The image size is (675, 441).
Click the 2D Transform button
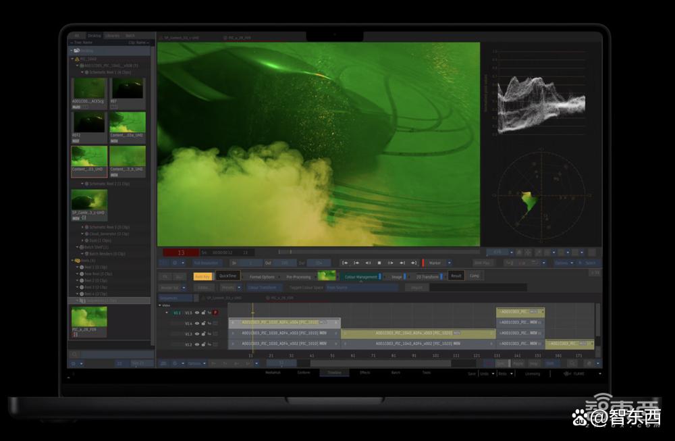pos(427,276)
